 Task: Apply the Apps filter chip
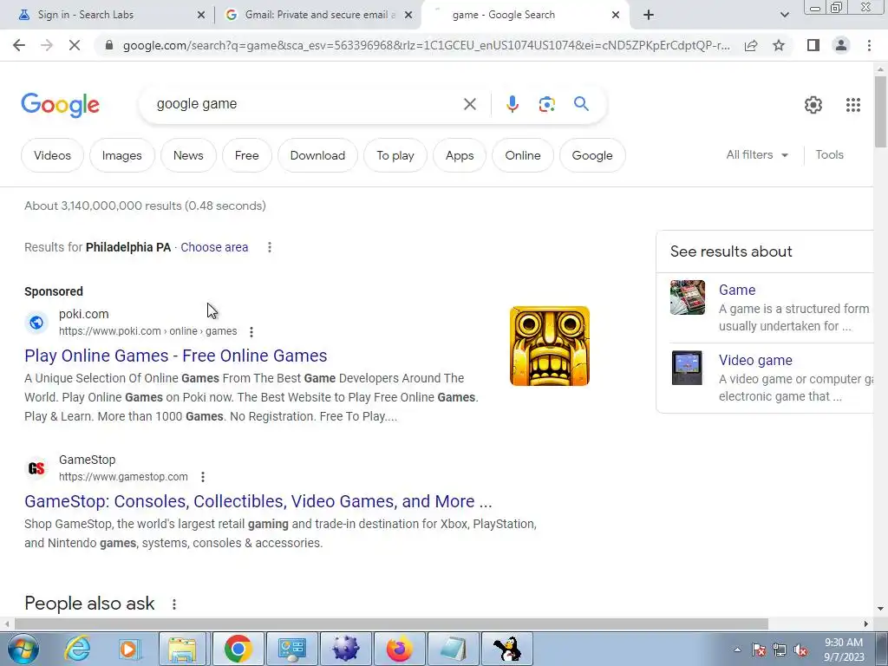pos(460,155)
